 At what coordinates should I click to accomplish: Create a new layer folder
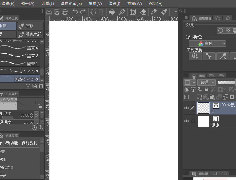(212, 97)
